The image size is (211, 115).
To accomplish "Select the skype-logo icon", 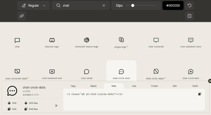I will tap(121, 40).
